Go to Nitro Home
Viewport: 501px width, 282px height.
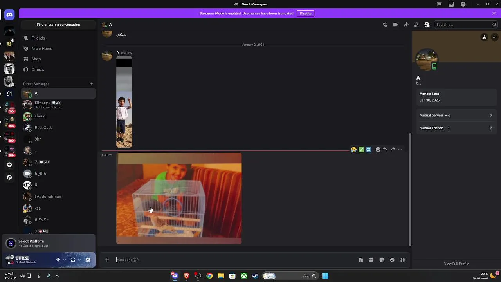coord(58,49)
